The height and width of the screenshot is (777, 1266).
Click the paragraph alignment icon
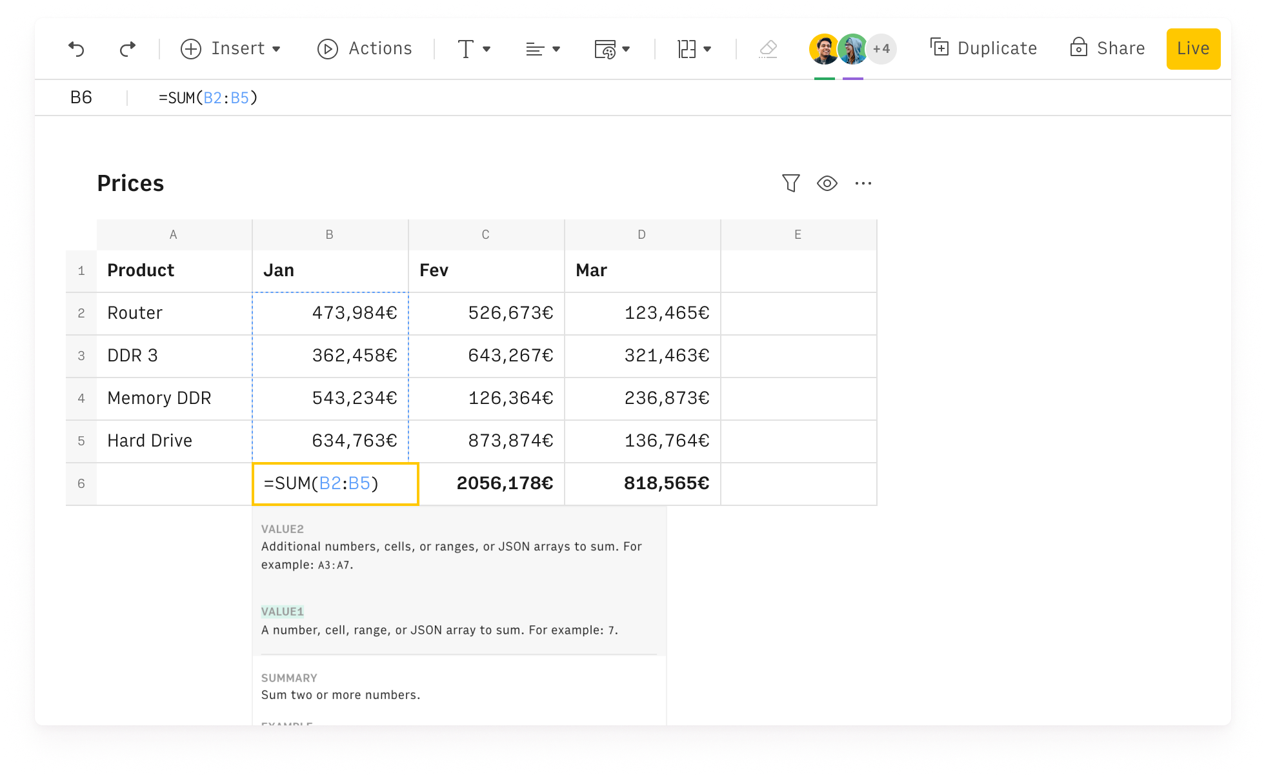(536, 48)
